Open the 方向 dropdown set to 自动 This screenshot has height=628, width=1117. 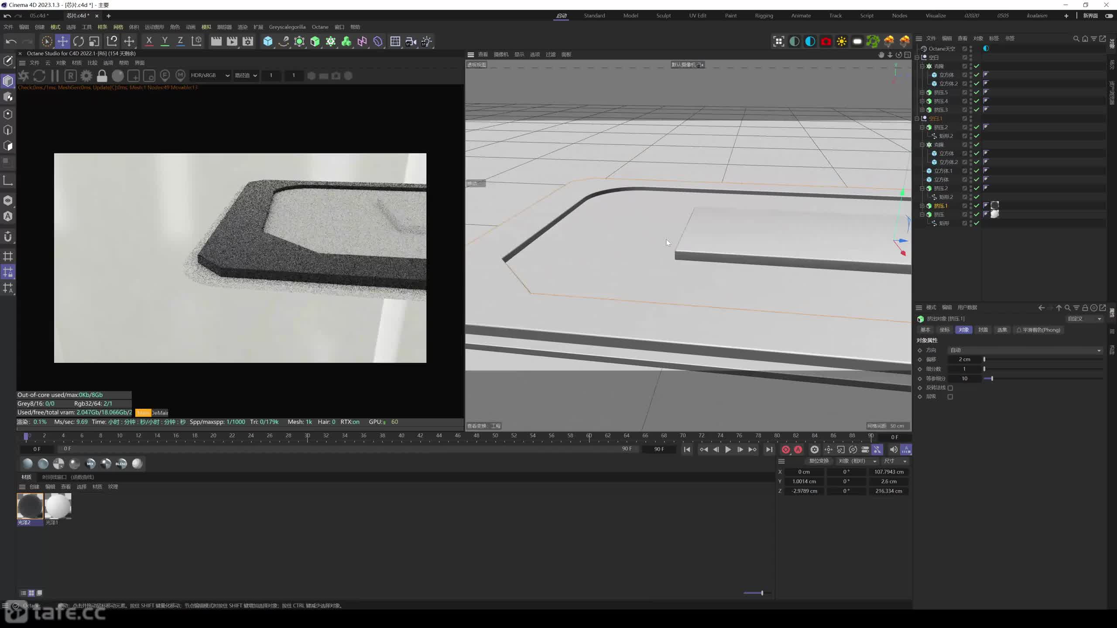tap(1025, 350)
